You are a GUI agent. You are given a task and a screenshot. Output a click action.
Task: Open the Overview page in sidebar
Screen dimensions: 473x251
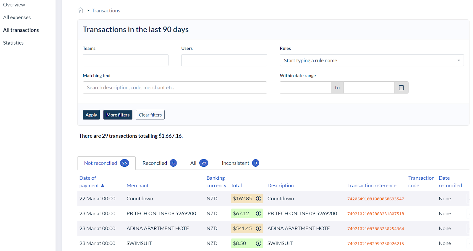pos(14,5)
